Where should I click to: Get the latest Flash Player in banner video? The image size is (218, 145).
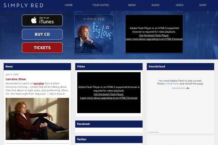tap(154, 36)
